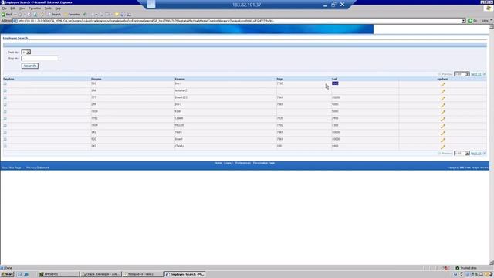Click the Go button beside address bar
The image size is (494, 278).
pos(472,21)
